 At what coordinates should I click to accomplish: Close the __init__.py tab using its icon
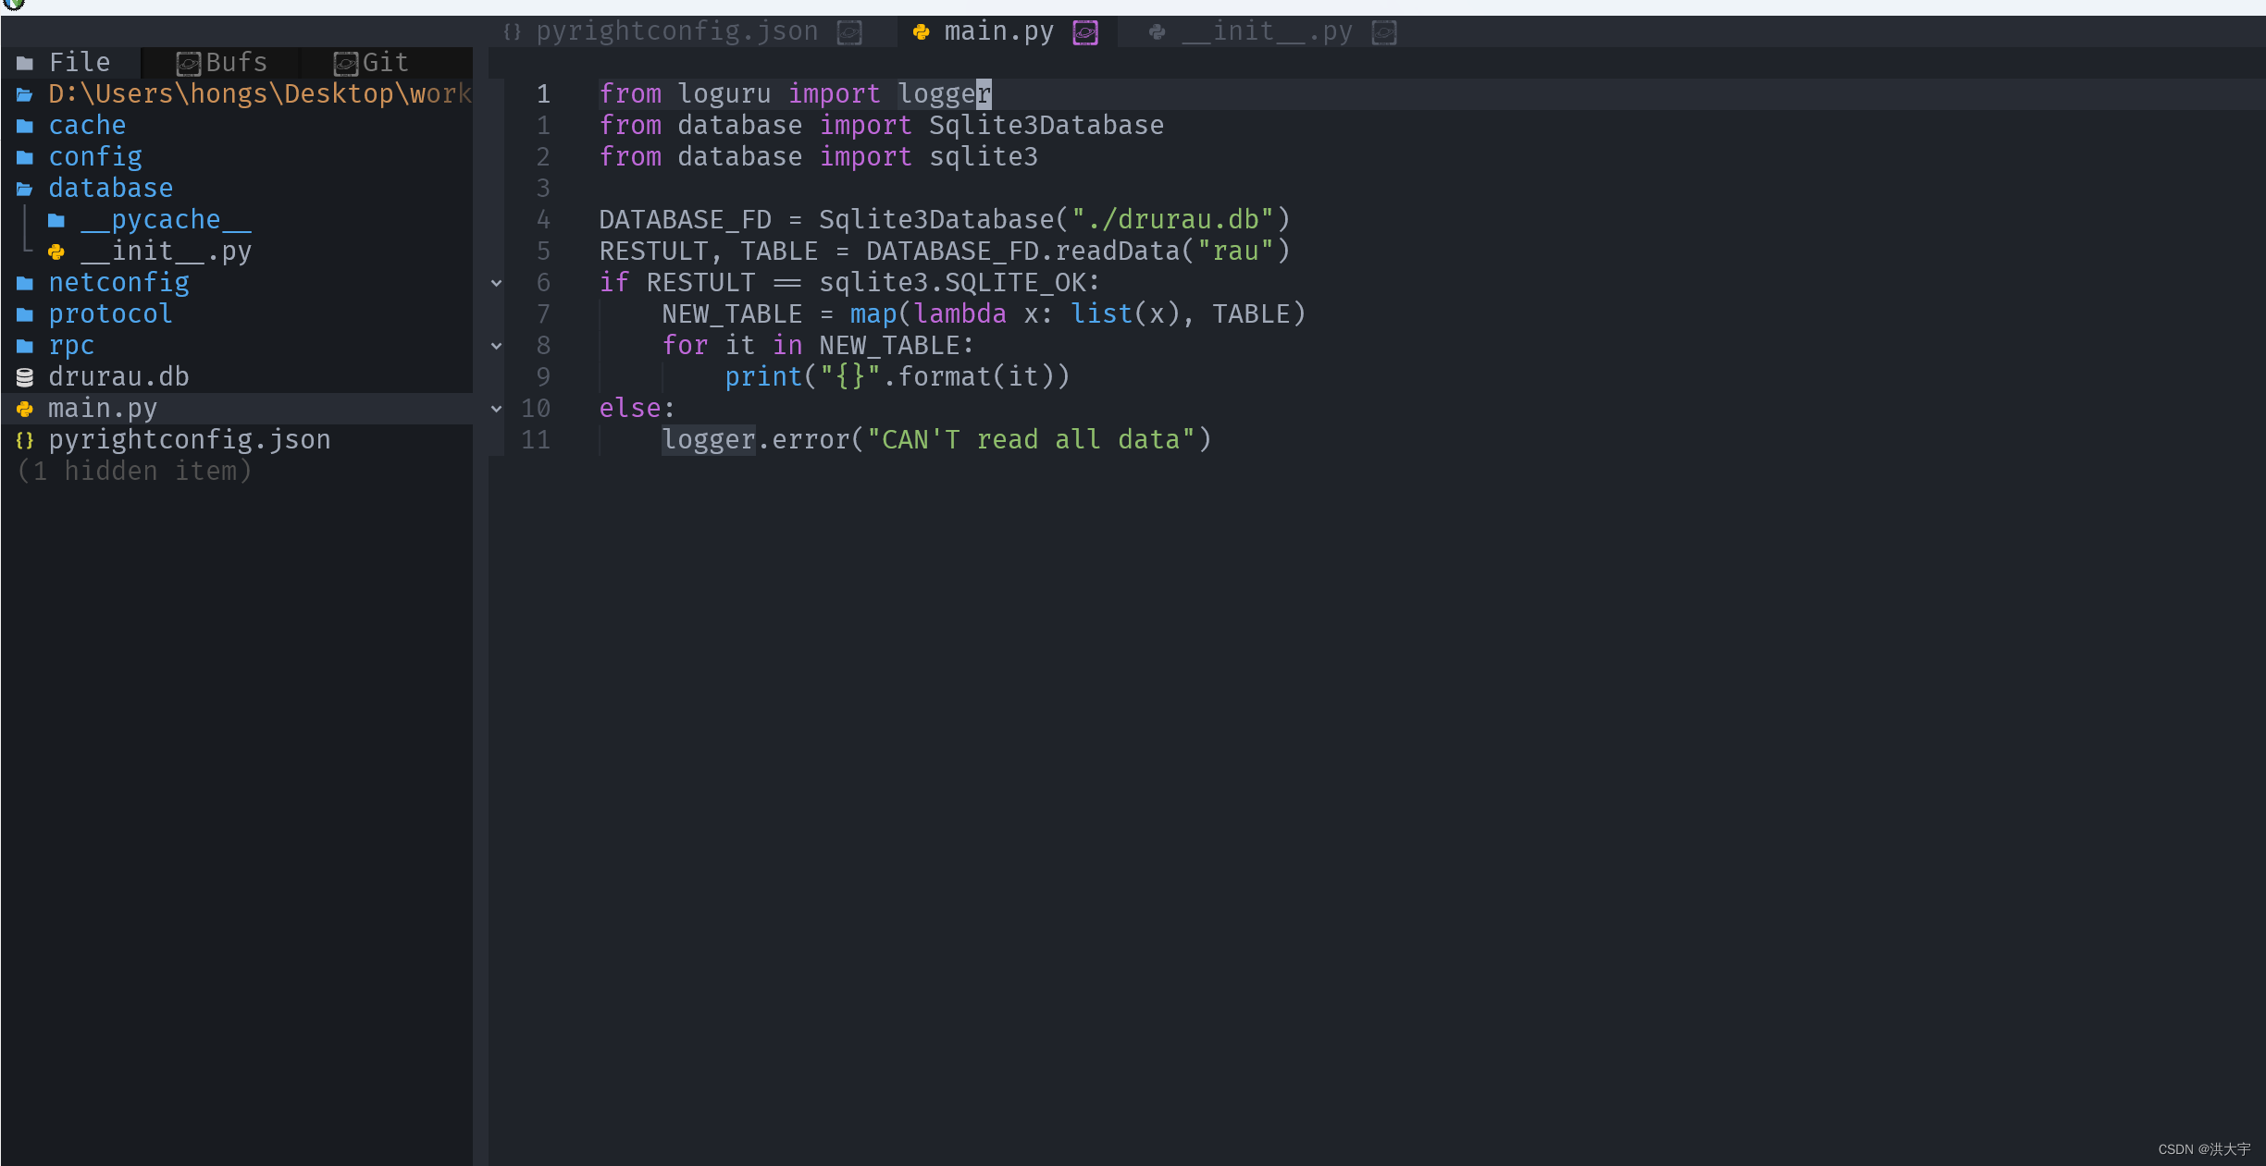click(x=1384, y=32)
